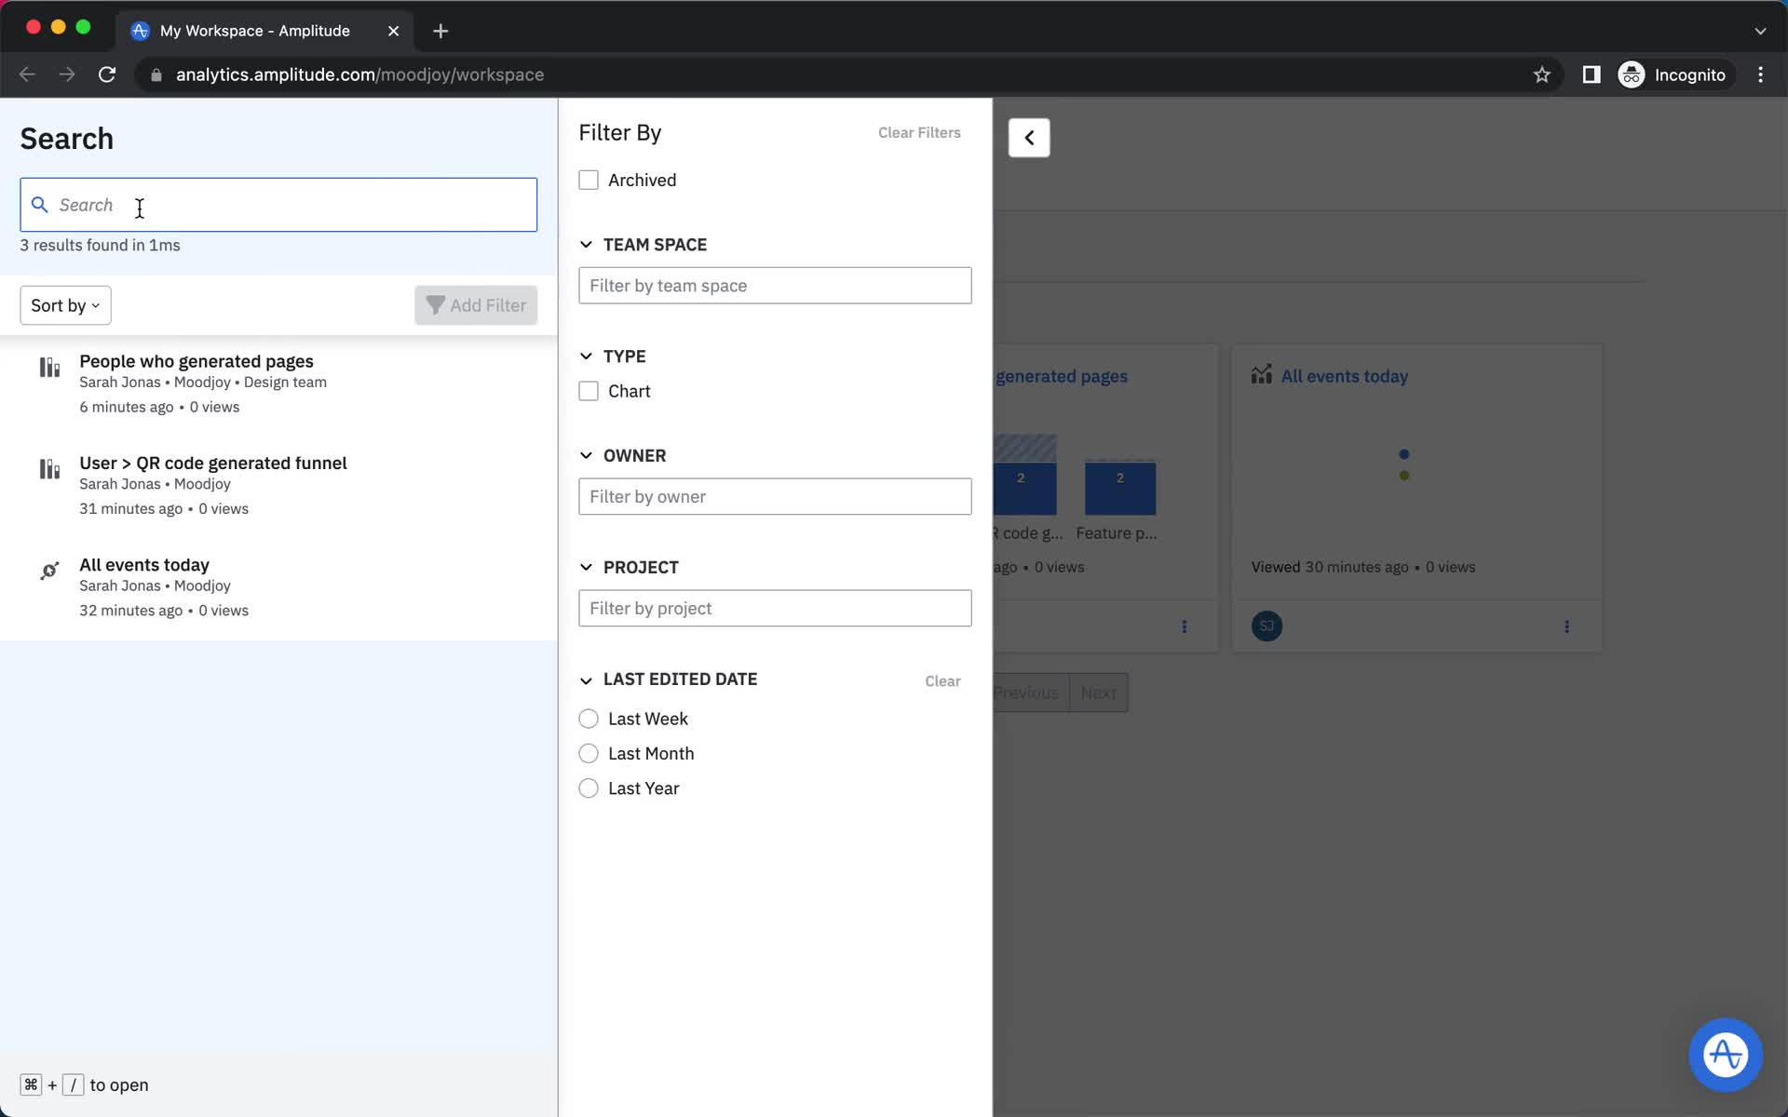The width and height of the screenshot is (1788, 1117).
Task: Select the Last Week radio button
Action: pyautogui.click(x=589, y=718)
